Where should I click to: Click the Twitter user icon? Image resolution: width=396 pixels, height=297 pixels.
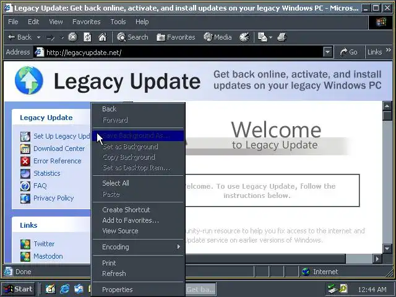pos(25,244)
